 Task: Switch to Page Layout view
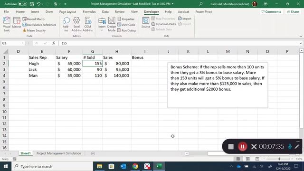pos(247,159)
